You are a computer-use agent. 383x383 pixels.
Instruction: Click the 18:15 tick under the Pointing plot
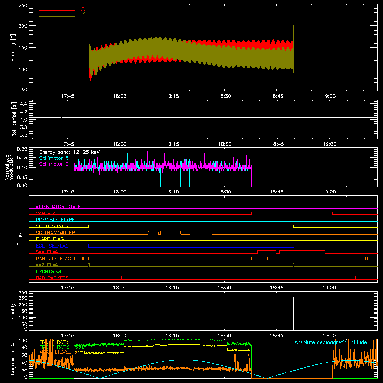[172, 96]
